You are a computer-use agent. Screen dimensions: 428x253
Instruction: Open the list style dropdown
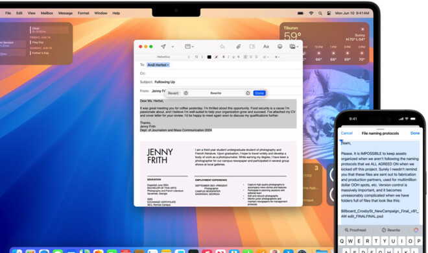(x=266, y=57)
